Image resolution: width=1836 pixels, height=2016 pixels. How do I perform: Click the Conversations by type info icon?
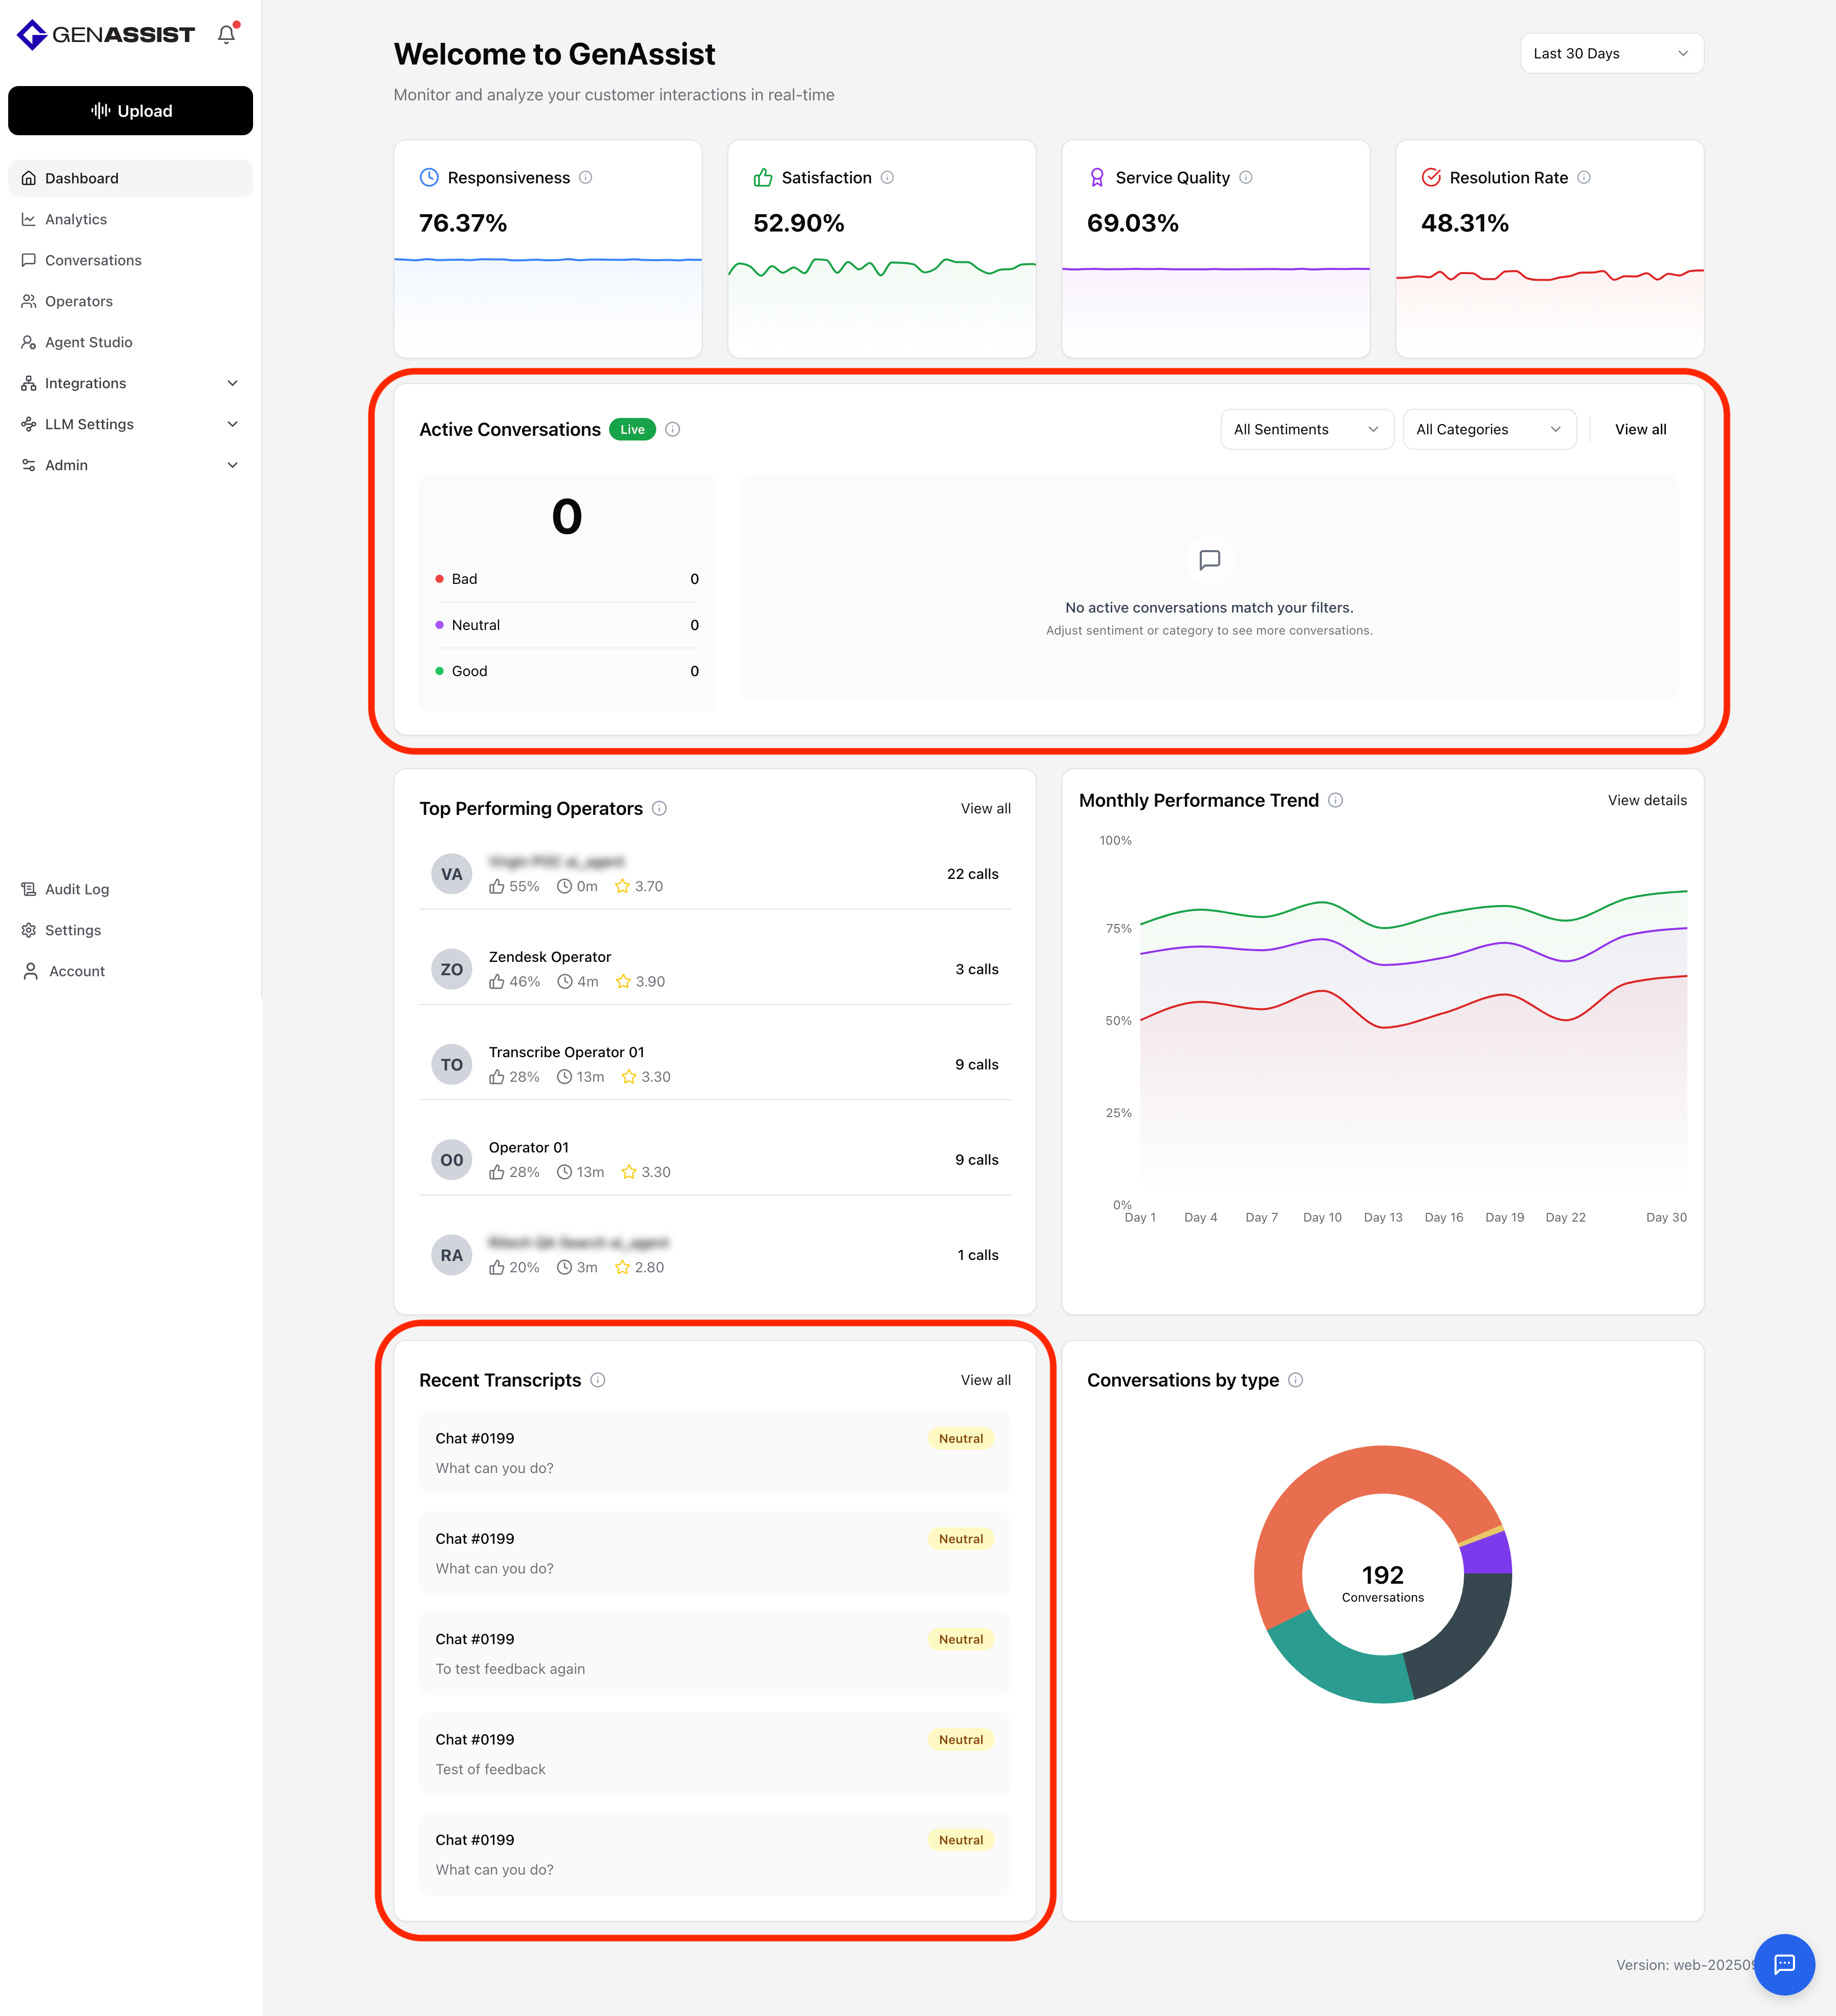pyautogui.click(x=1295, y=1380)
